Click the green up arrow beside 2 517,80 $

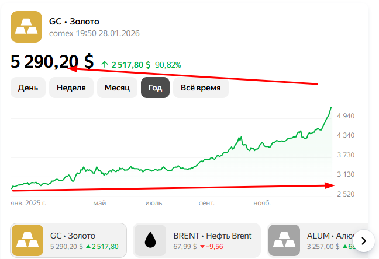(x=105, y=65)
